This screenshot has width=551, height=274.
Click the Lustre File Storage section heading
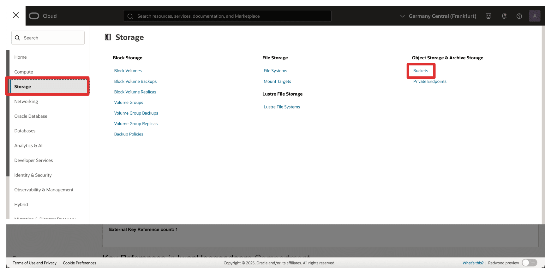[x=283, y=94]
